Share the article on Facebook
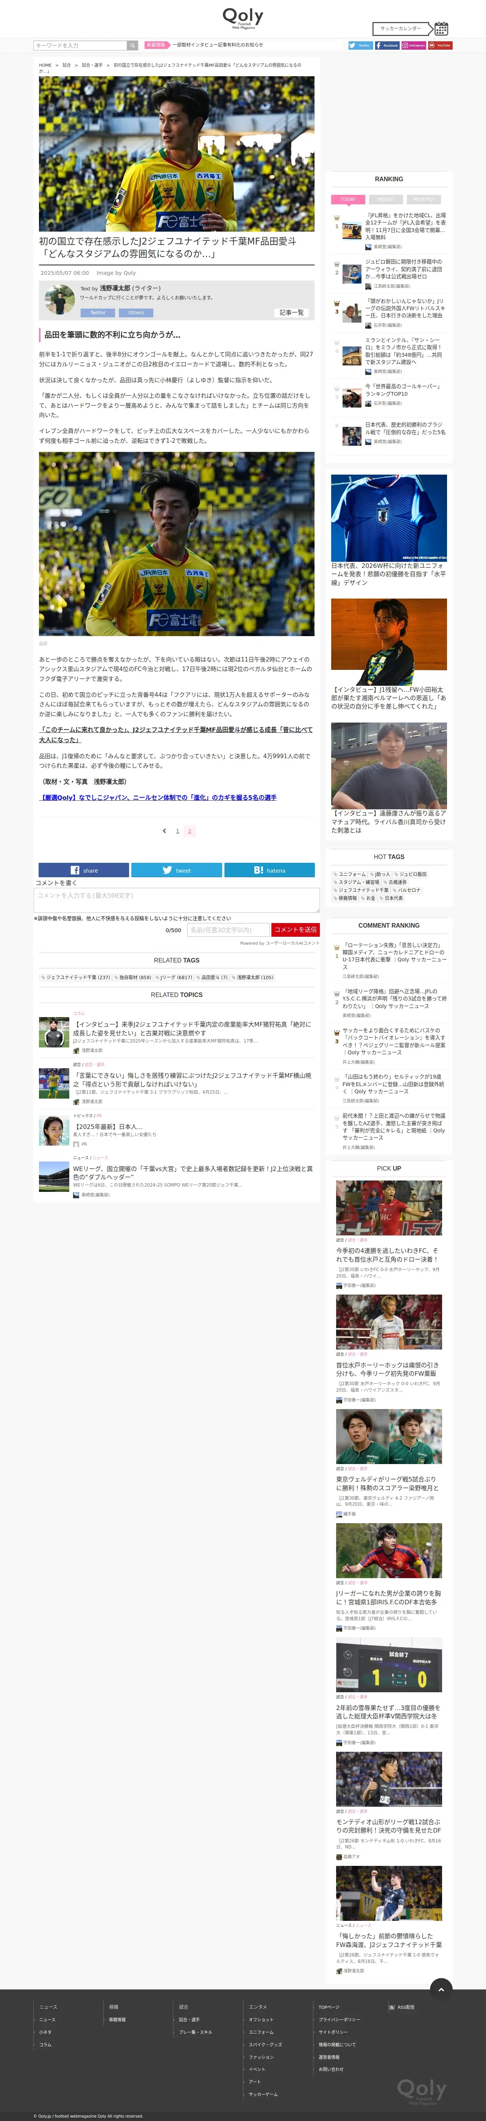The width and height of the screenshot is (486, 2121). point(84,870)
